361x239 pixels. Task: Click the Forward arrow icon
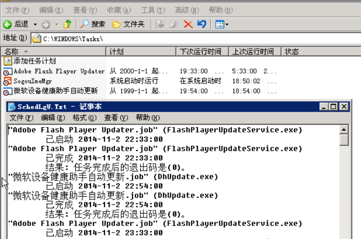(x=46, y=24)
